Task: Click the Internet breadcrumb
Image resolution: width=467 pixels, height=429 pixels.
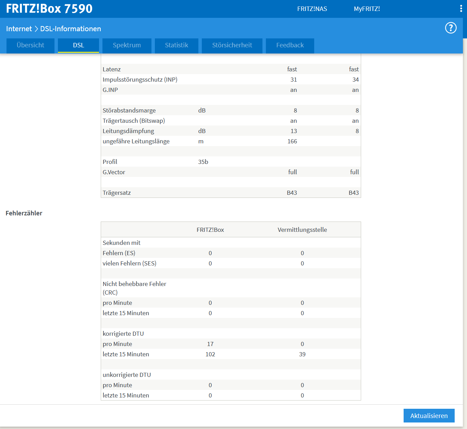Action: [x=19, y=29]
